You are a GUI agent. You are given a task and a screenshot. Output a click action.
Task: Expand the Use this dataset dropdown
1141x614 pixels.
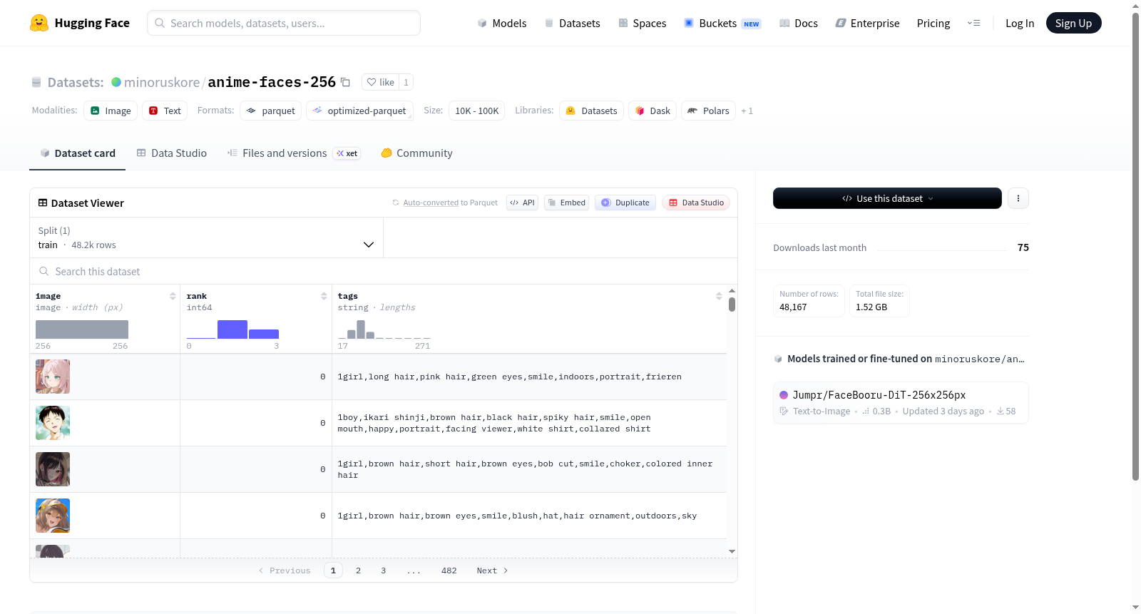(x=887, y=198)
